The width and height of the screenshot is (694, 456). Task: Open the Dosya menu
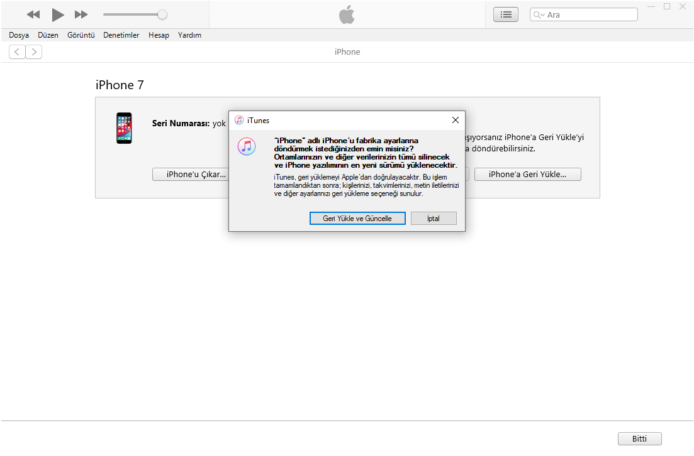19,35
